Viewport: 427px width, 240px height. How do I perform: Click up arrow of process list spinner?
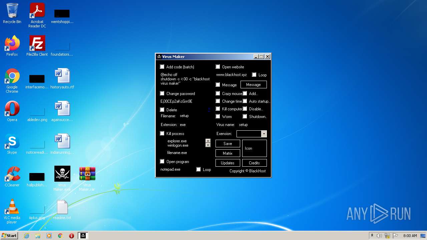pyautogui.click(x=208, y=141)
